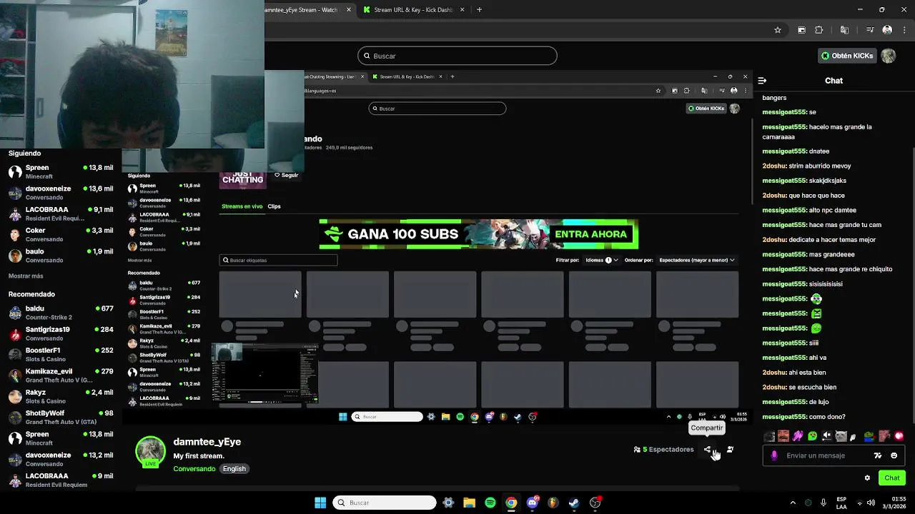Open the Idiomas filter dropdown
This screenshot has height=514, width=915.
[601, 260]
